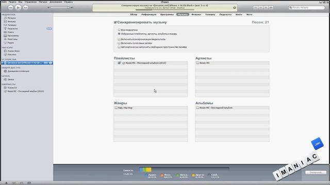This screenshot has height=185, width=330.
Task: Enable Включать в синхронизацию видеоклипы
Action: point(119,39)
